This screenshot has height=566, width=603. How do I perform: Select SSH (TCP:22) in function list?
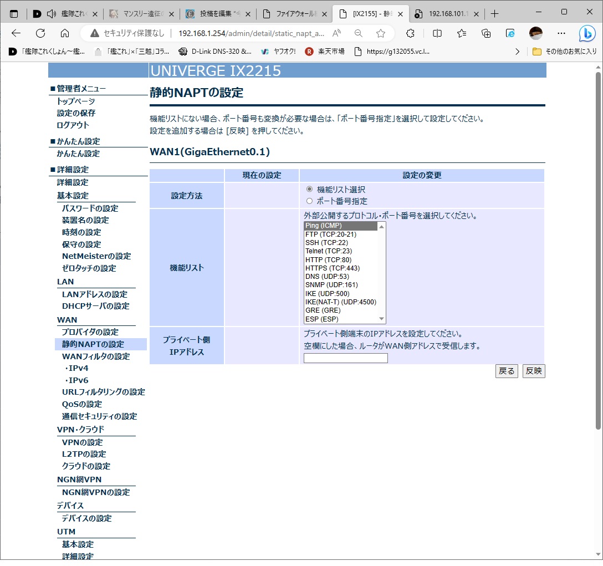(341, 243)
